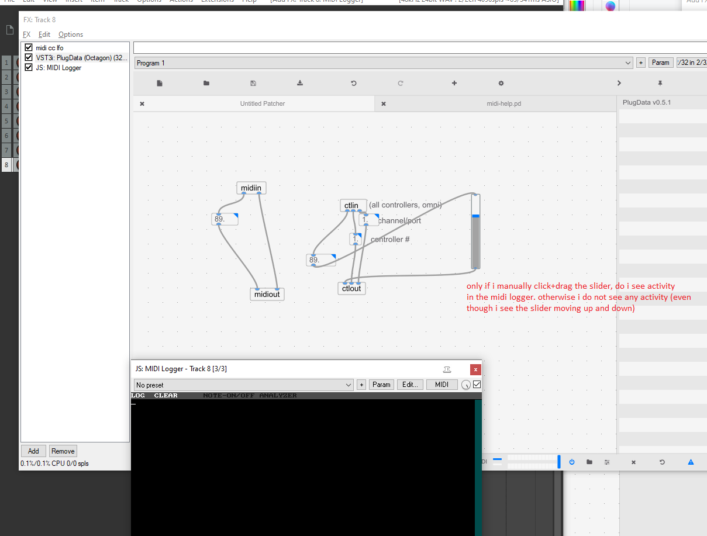Screen dimensions: 707x536
Task: Disable the VST3i PlugData (Octagon) effect
Action: coord(28,57)
